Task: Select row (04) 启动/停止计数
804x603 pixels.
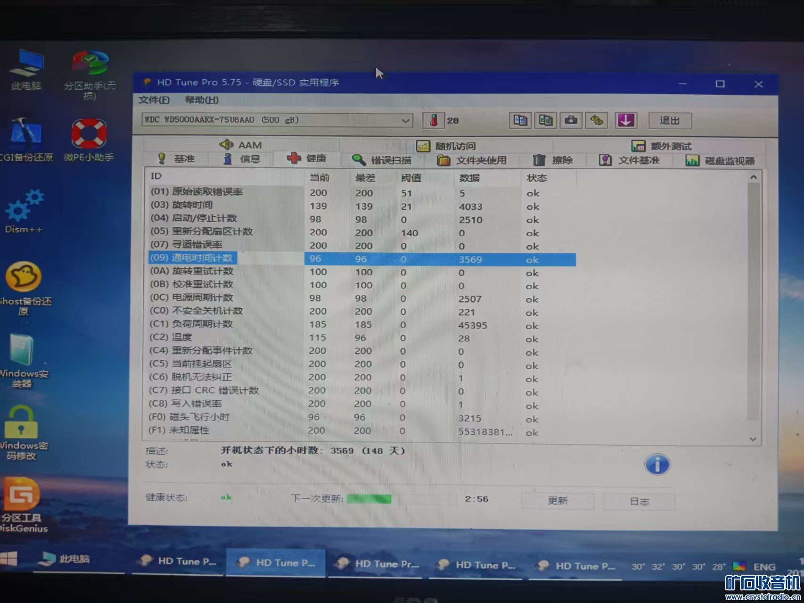Action: point(362,219)
